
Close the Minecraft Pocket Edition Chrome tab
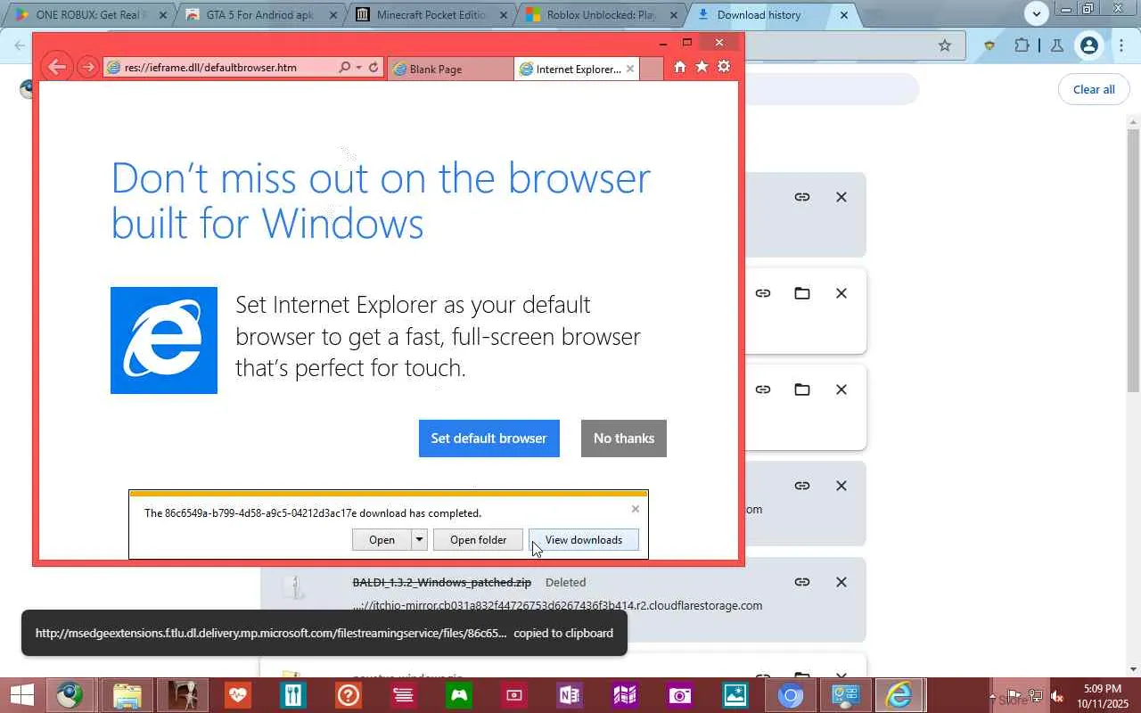click(x=504, y=15)
